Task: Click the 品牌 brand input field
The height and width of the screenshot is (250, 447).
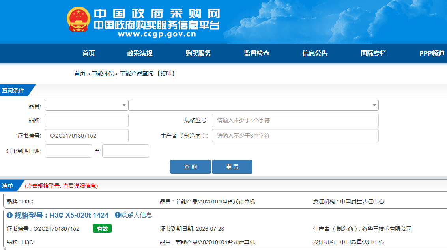Action: click(87, 120)
